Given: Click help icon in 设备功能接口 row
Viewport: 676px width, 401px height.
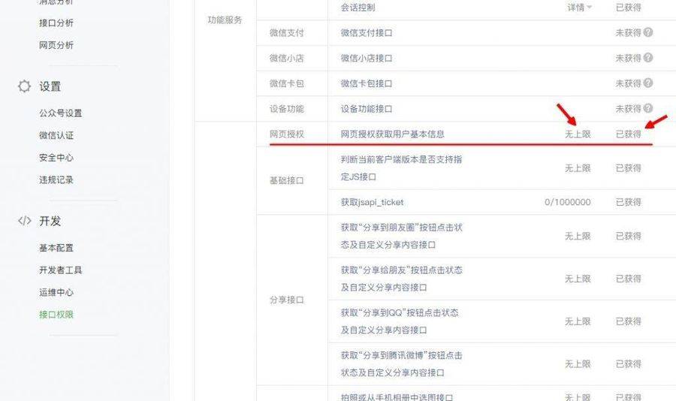Looking at the screenshot, I should pyautogui.click(x=647, y=108).
